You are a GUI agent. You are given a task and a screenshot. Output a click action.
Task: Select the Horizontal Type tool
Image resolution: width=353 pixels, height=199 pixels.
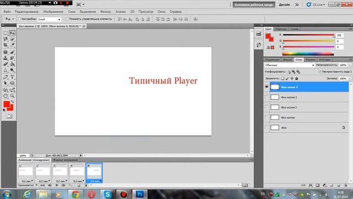coord(12,77)
